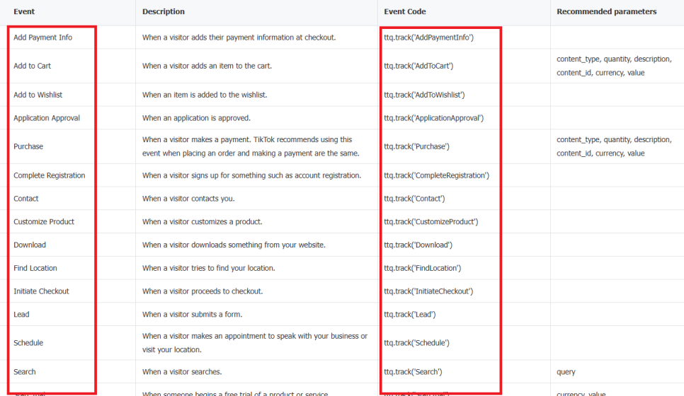Viewport: 684px width, 396px height.
Task: Select the 'Add to Wishlist' event name
Action: click(38, 95)
